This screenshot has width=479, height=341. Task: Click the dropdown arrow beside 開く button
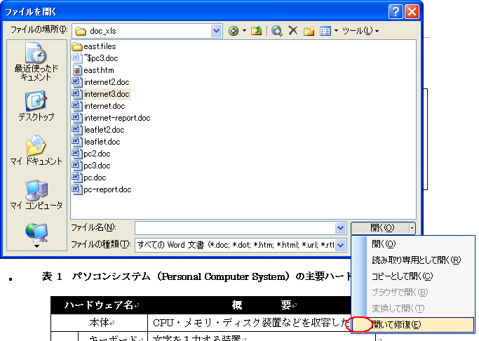[x=412, y=228]
